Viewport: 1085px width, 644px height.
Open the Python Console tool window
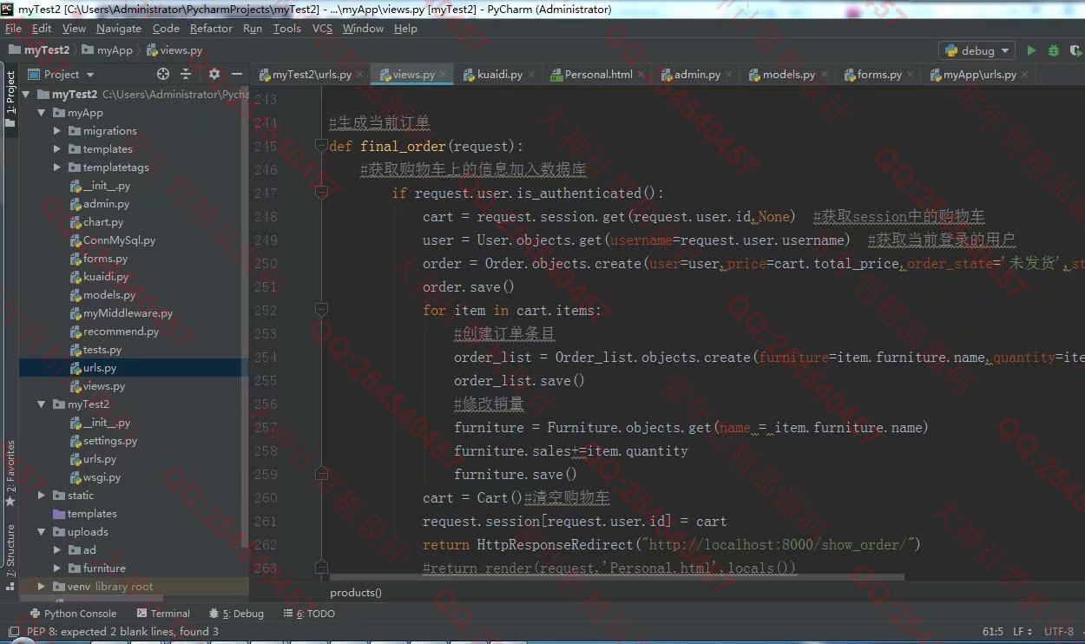(x=72, y=614)
